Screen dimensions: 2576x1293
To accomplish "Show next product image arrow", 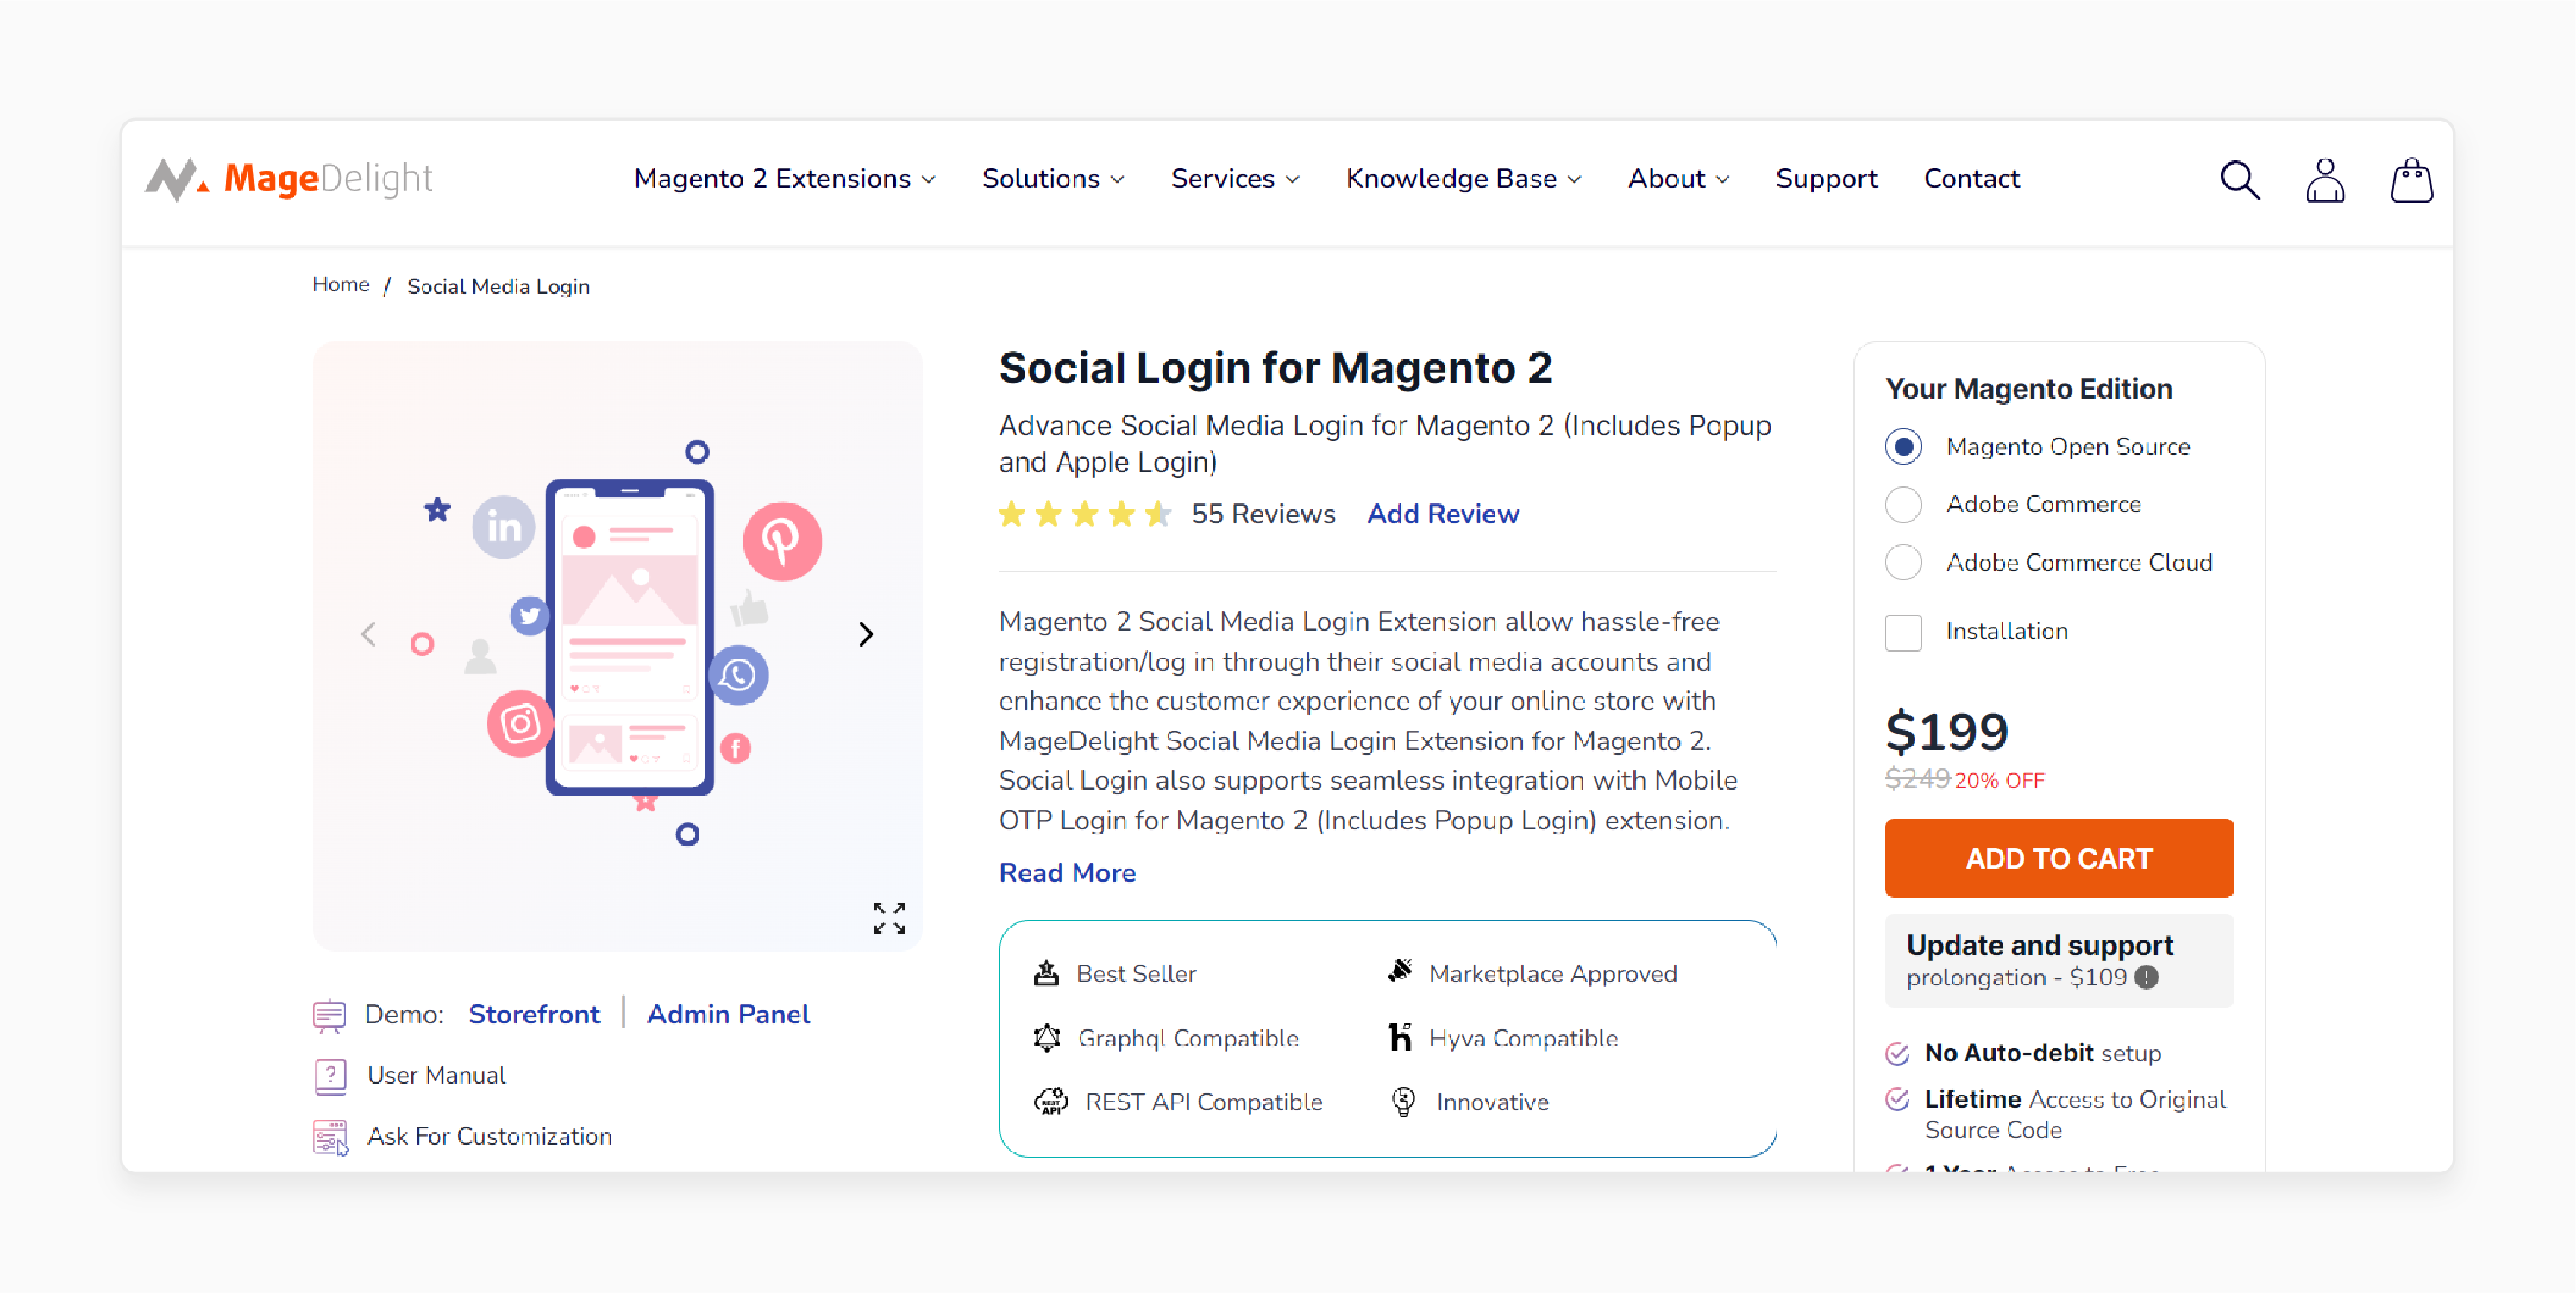I will [866, 634].
